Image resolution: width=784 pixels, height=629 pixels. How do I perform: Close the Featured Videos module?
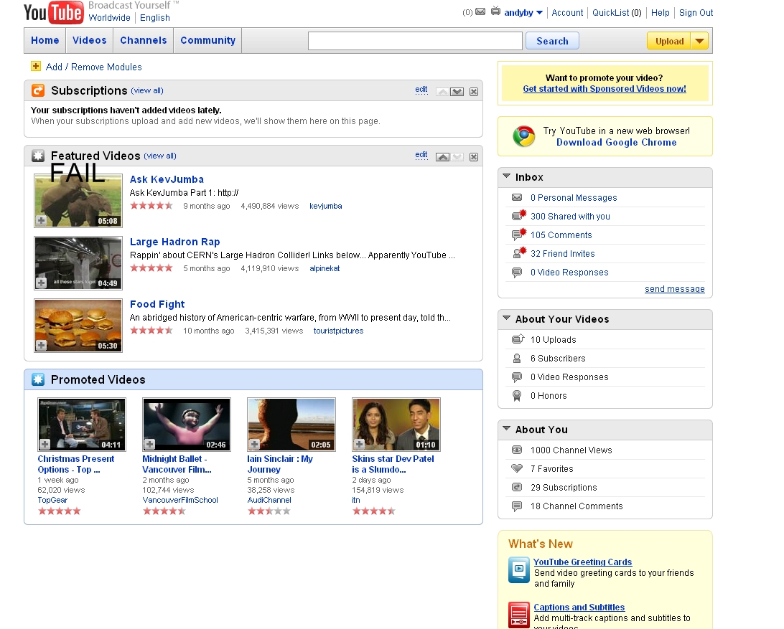point(474,157)
